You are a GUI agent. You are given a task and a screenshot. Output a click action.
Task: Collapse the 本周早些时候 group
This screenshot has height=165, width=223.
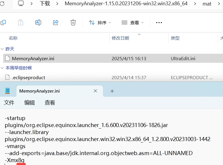(2, 68)
